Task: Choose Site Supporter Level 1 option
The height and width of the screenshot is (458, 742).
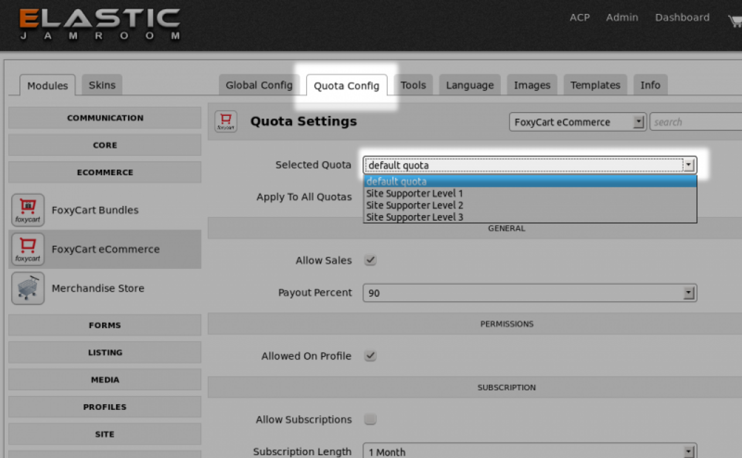Action: [x=530, y=194]
